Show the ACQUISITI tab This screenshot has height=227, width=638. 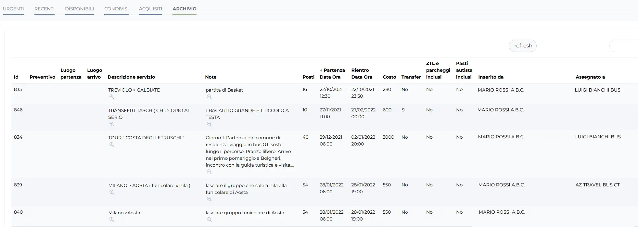tap(150, 9)
